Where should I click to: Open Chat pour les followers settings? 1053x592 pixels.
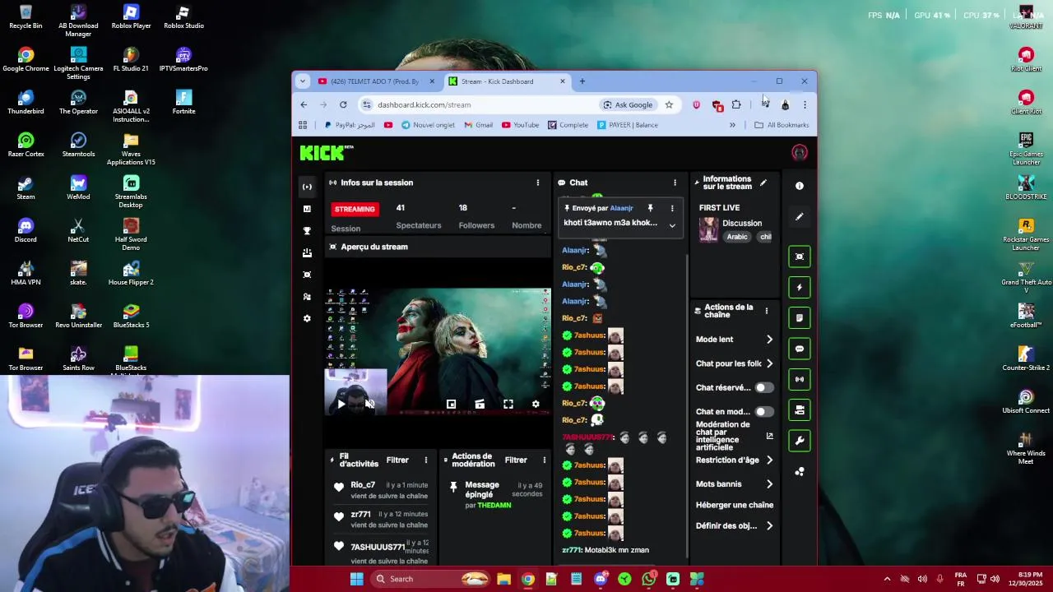pos(735,363)
